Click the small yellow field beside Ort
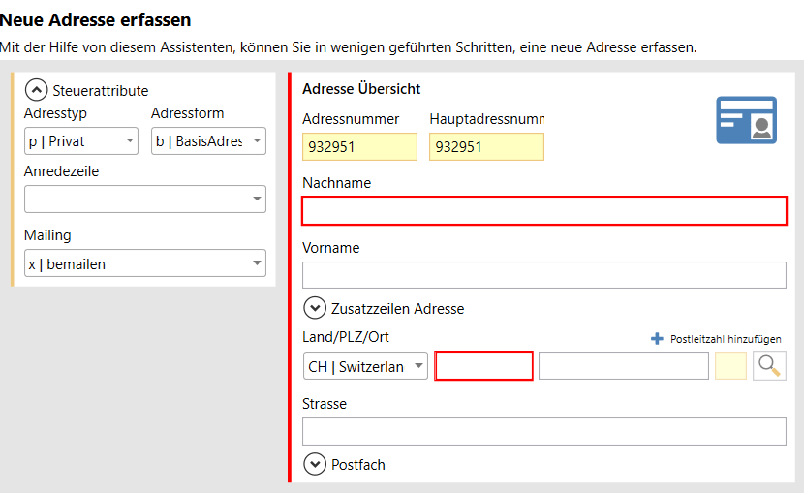Image resolution: width=804 pixels, height=493 pixels. click(730, 366)
